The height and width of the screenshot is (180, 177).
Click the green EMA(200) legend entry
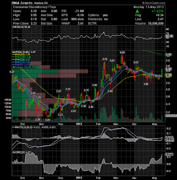tap(22, 57)
